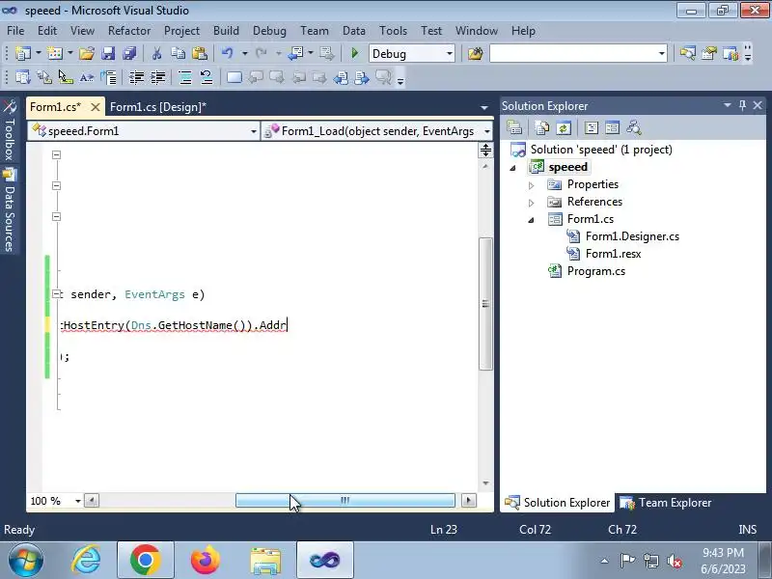The height and width of the screenshot is (579, 772).
Task: Save the current file with Save icon
Action: click(x=108, y=53)
